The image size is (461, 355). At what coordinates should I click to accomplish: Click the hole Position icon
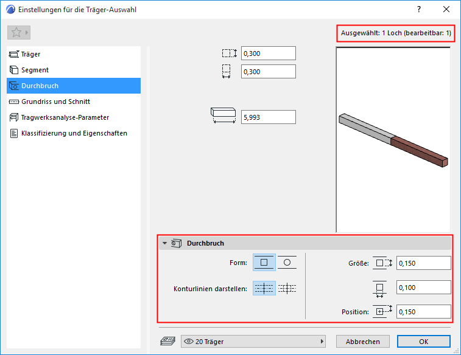point(382,311)
